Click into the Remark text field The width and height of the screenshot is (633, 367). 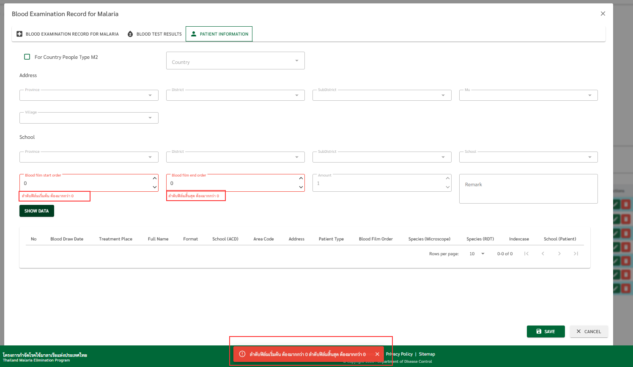point(528,189)
